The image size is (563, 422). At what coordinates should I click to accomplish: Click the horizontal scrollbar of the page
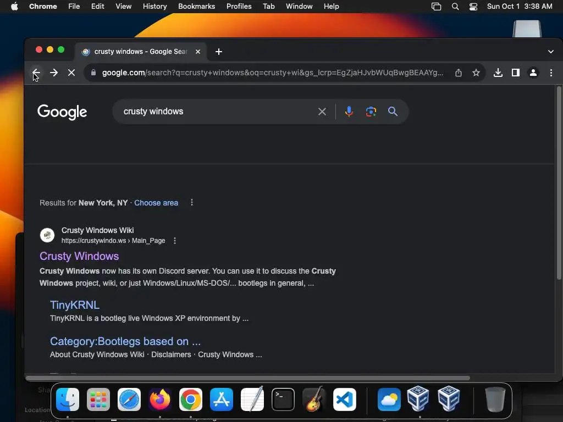coord(248,378)
